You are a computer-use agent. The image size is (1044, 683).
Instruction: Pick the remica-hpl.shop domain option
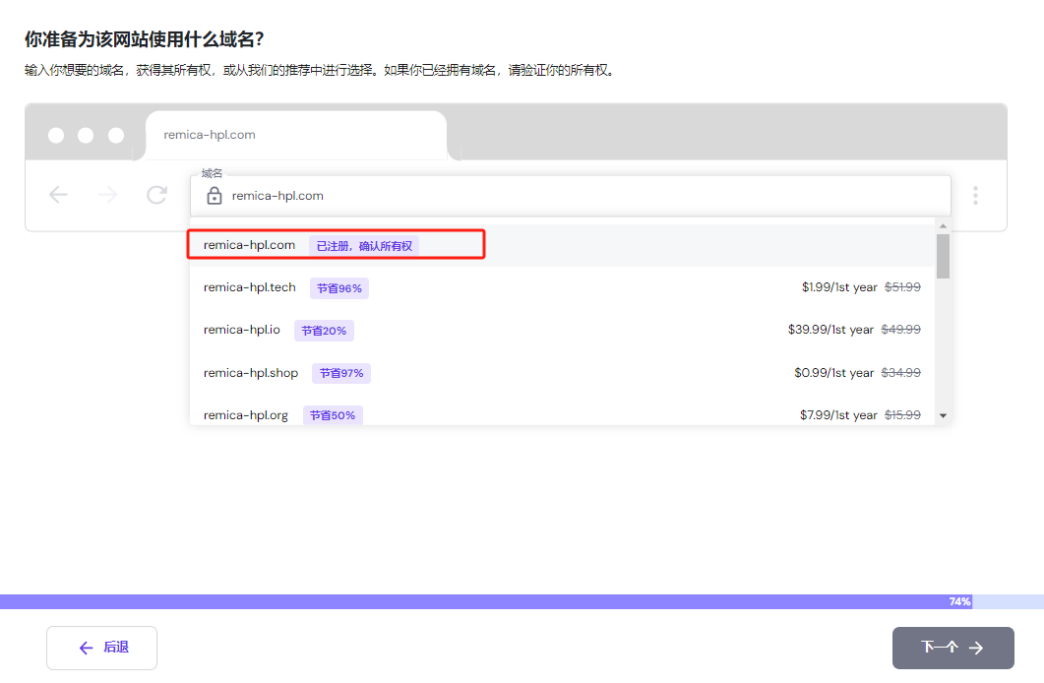[x=250, y=373]
